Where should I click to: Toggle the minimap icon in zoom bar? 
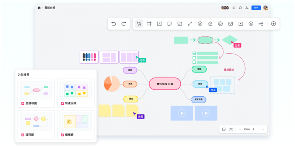click(x=224, y=129)
